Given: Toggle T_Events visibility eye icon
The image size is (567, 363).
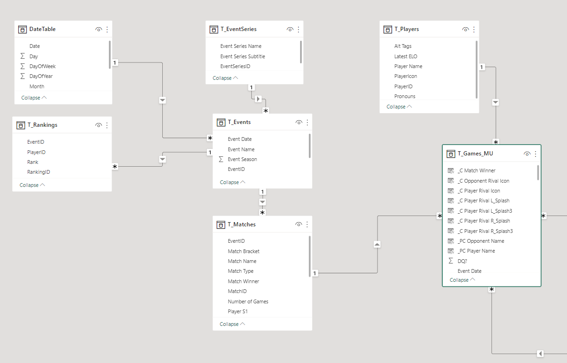Looking at the screenshot, I should tap(299, 122).
